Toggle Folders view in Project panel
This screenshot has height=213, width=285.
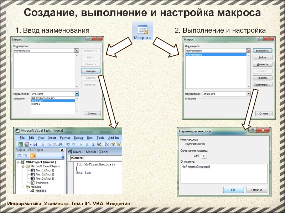click(32, 155)
